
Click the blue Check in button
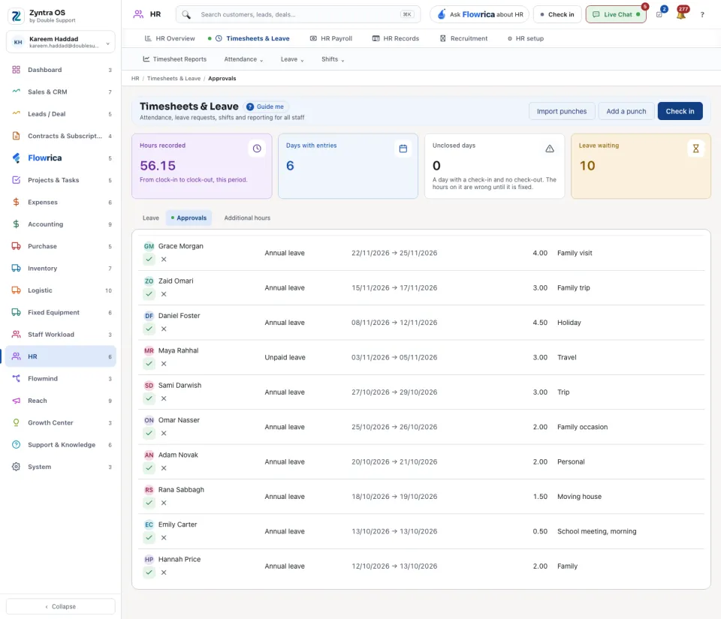tap(680, 111)
